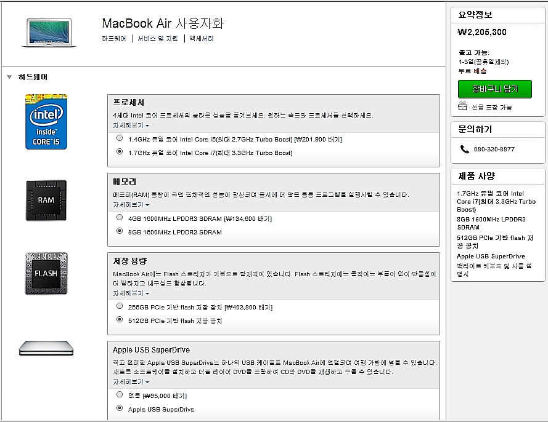The image size is (548, 422).
Task: Open the 액세서리 tab
Action: pyautogui.click(x=202, y=39)
